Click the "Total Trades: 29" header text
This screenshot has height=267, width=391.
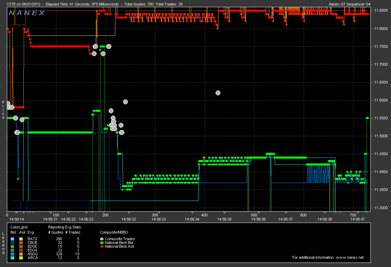click(169, 4)
